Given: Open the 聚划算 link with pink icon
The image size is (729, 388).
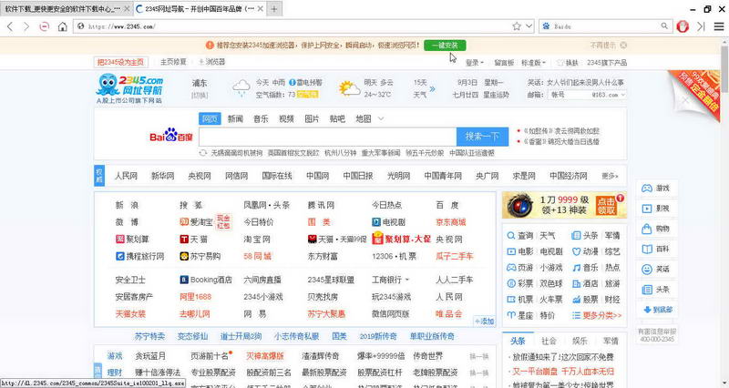Looking at the screenshot, I should click(x=132, y=240).
